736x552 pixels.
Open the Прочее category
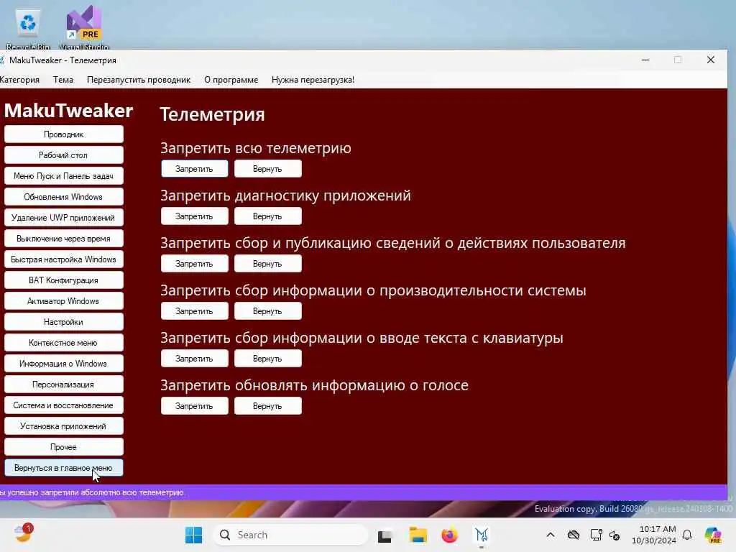(64, 447)
